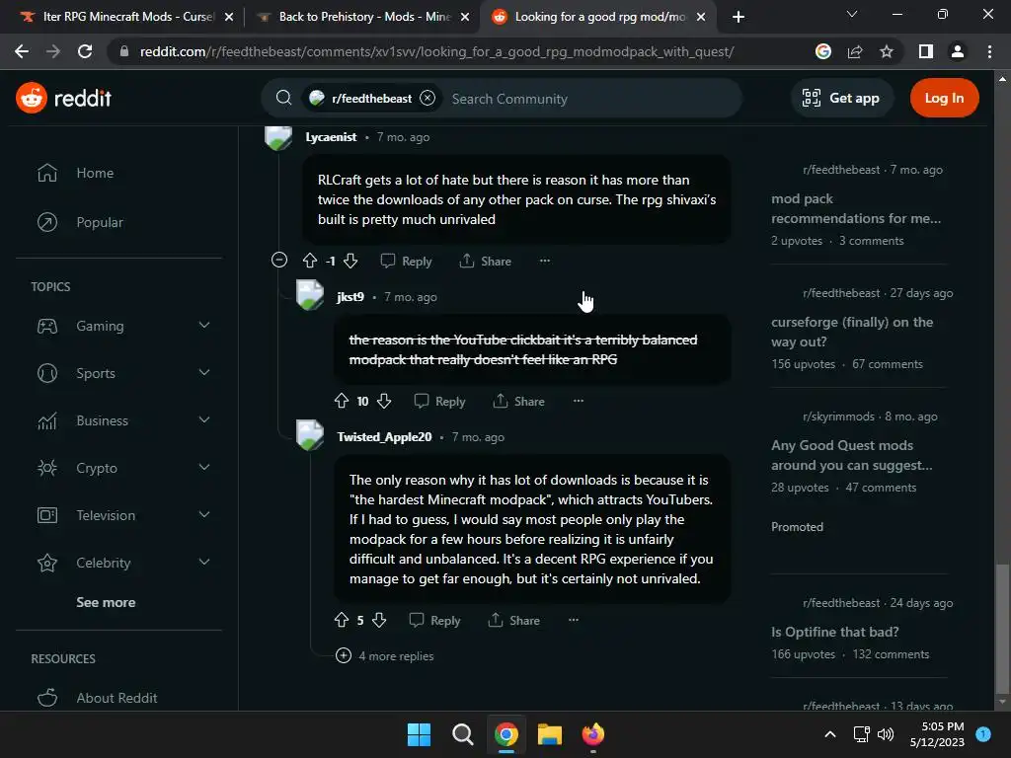
Task: Click the address bar URL
Action: point(436,51)
